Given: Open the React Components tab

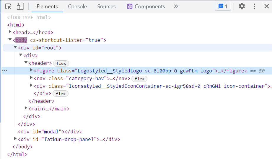Looking at the screenshot, I should coord(146,6).
